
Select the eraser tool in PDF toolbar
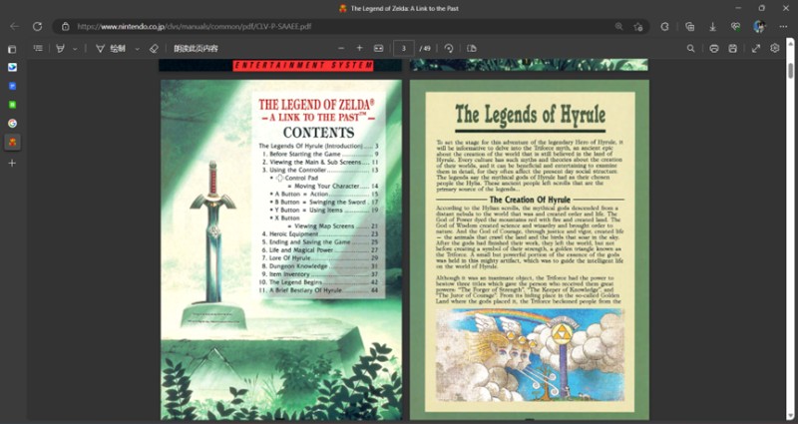[154, 48]
